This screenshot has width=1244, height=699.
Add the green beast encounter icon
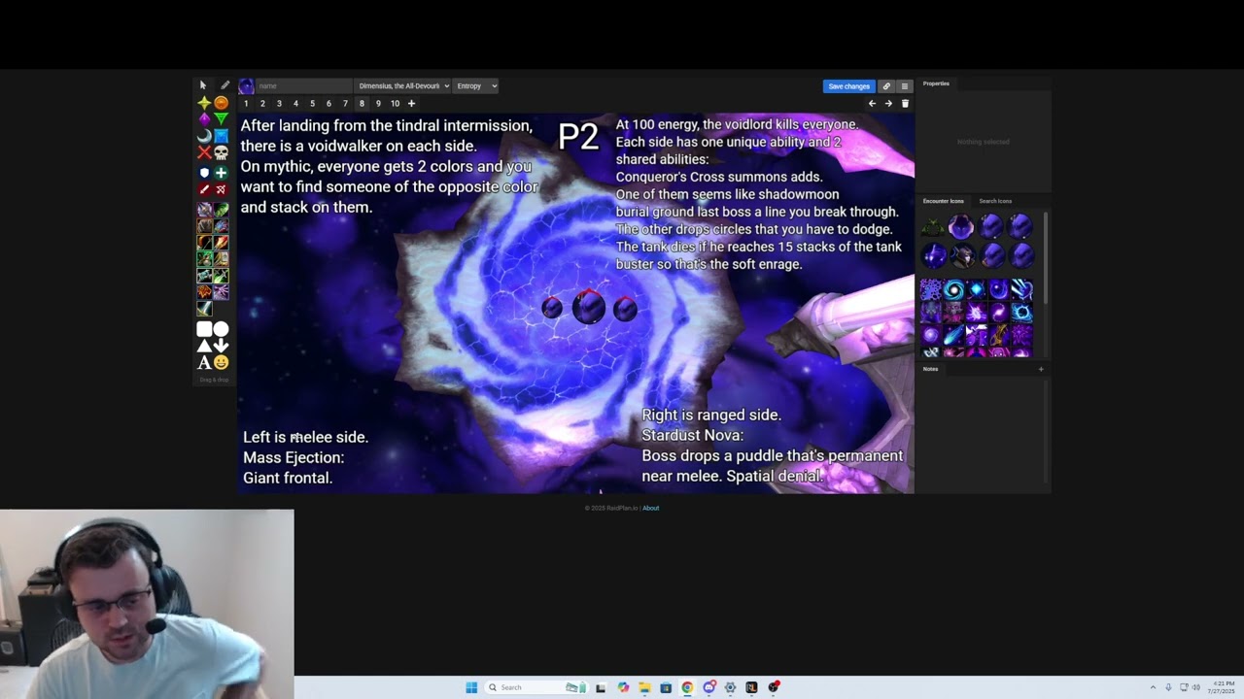click(932, 227)
